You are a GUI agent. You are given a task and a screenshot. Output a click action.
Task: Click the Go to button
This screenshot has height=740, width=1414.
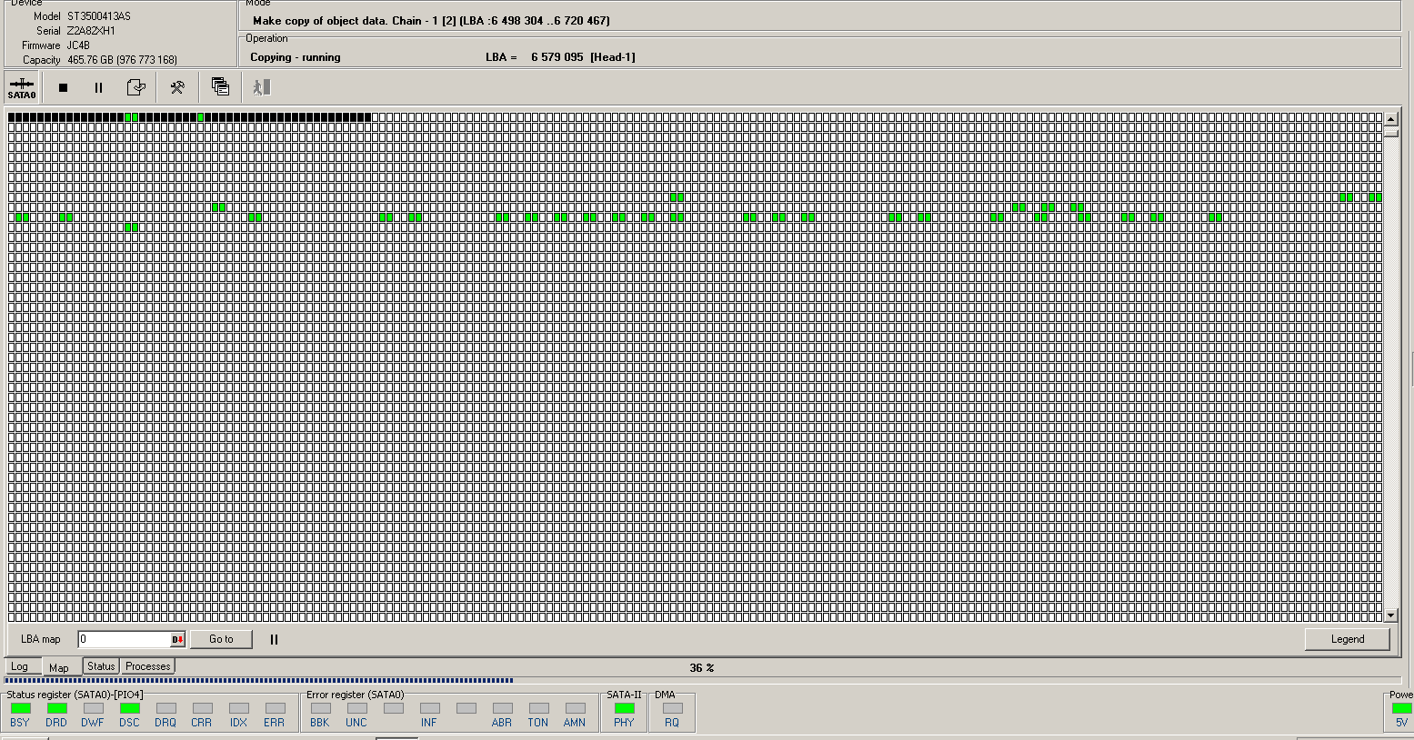click(x=221, y=639)
